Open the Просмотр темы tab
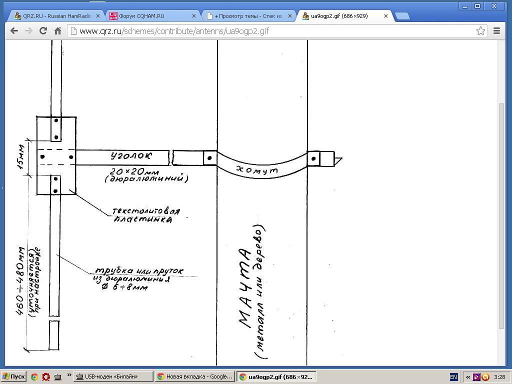Screen dimensions: 512x384 click(245, 16)
